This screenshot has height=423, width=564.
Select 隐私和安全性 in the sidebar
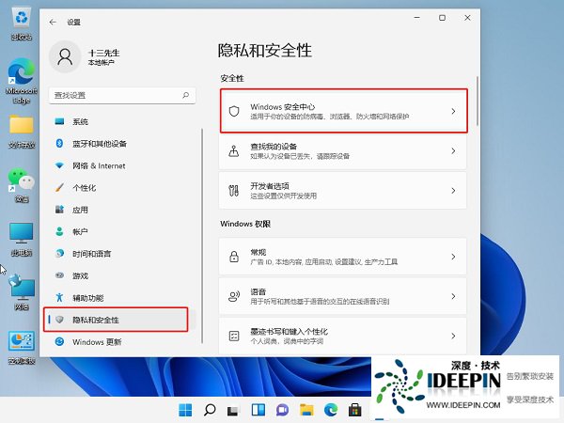[x=122, y=320]
